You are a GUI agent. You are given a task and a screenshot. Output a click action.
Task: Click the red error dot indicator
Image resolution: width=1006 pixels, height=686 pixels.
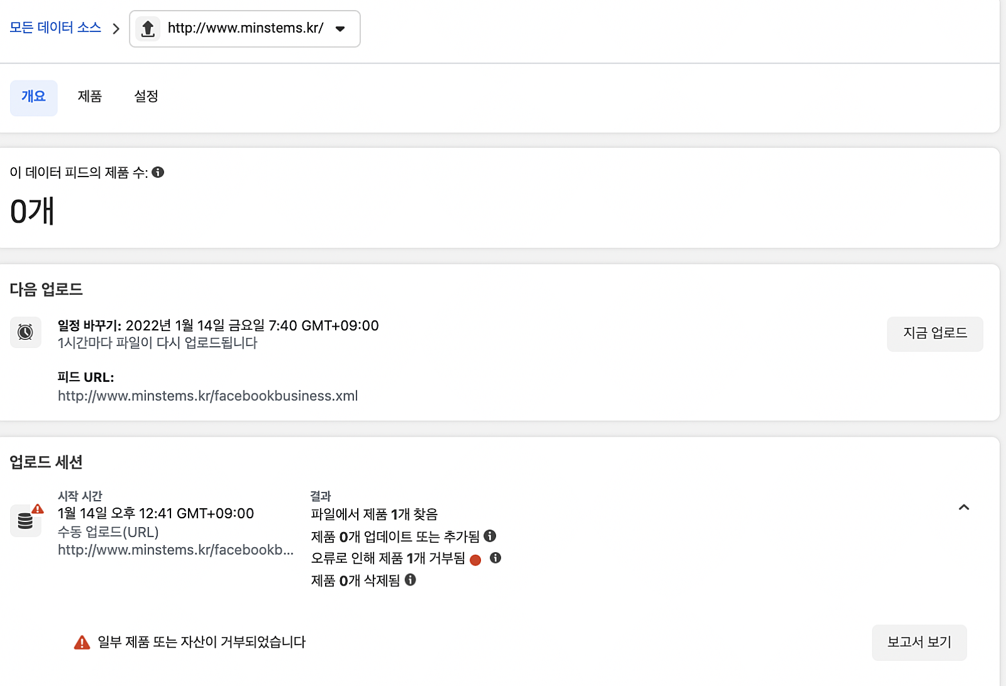click(x=475, y=560)
